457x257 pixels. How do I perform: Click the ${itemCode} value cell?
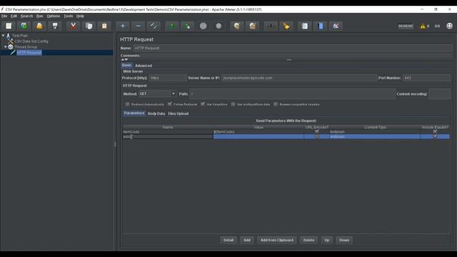coord(258,131)
